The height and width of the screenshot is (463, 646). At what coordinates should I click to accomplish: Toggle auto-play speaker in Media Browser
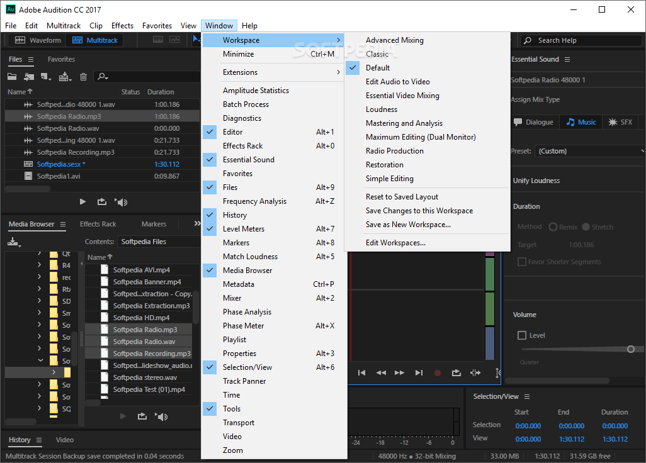point(161,417)
